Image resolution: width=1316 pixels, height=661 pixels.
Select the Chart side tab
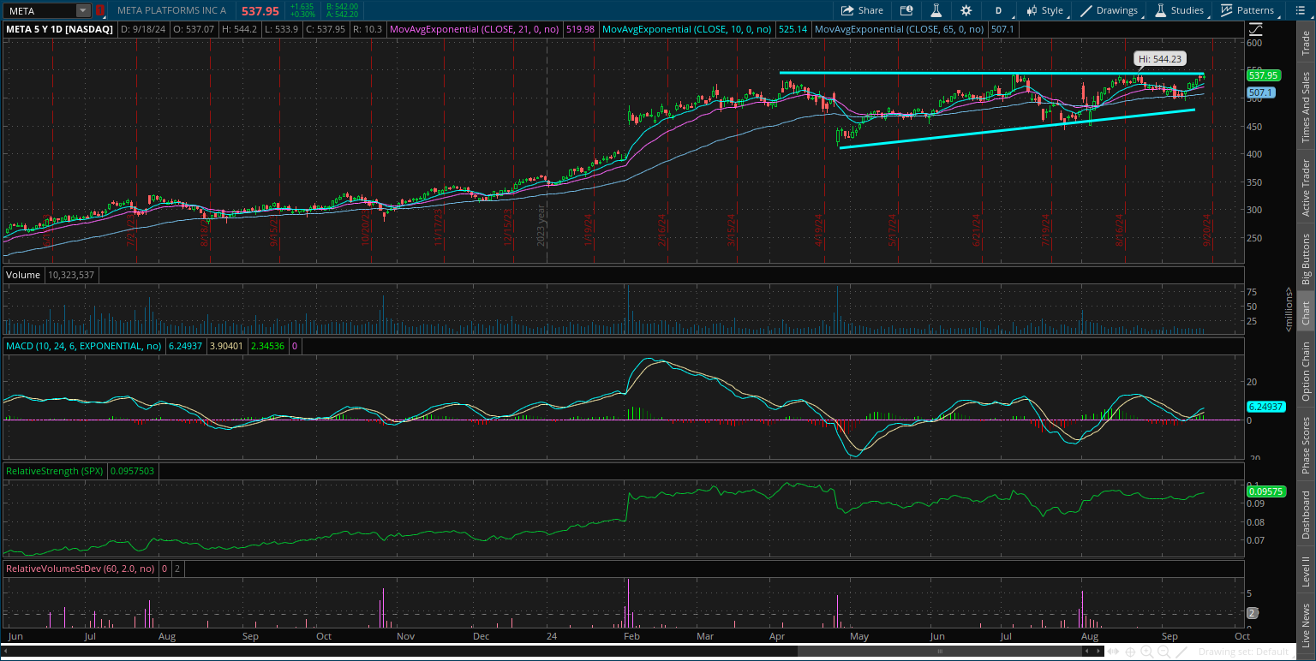[1306, 312]
